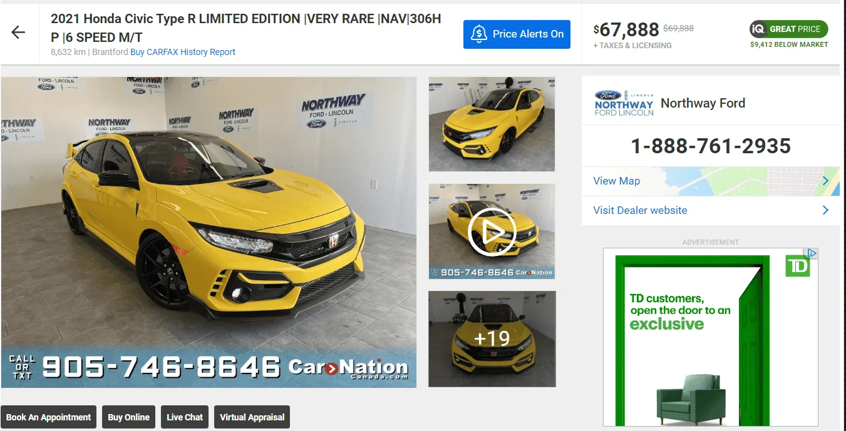Open the Buy CARFAX History Report link

183,52
